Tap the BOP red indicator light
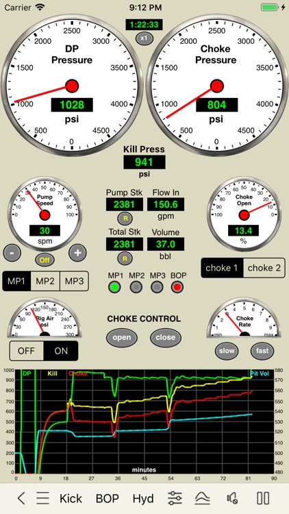The width and height of the screenshot is (289, 514). tap(177, 287)
